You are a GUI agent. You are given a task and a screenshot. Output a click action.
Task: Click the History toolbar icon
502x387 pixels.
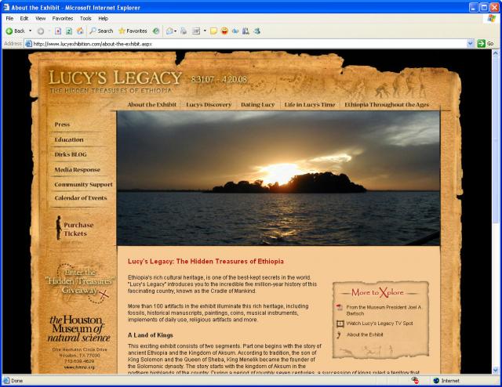pyautogui.click(x=156, y=31)
